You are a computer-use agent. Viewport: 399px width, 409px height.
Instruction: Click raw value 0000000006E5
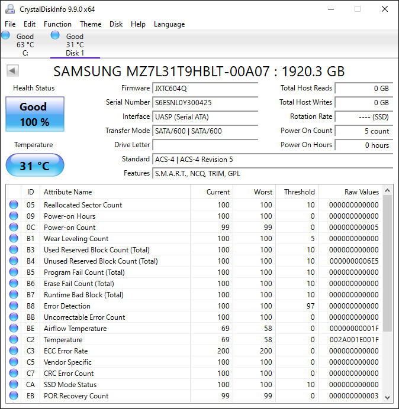(354, 261)
